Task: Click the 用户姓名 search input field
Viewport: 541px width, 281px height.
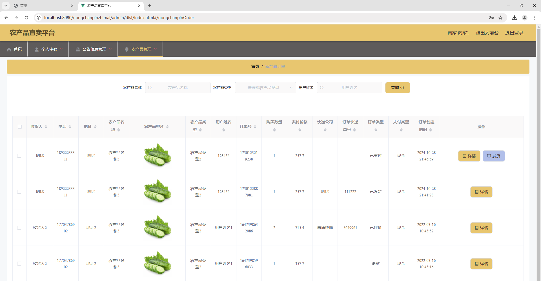Action: pyautogui.click(x=349, y=88)
